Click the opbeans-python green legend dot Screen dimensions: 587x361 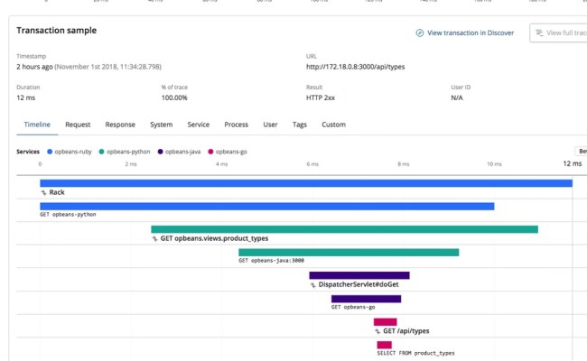101,152
